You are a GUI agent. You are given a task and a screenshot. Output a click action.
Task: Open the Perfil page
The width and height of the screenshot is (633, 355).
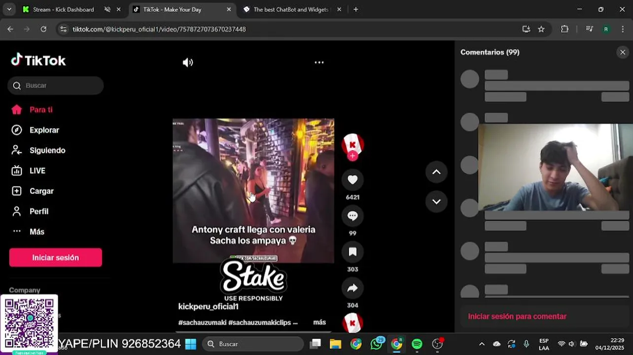click(x=39, y=212)
